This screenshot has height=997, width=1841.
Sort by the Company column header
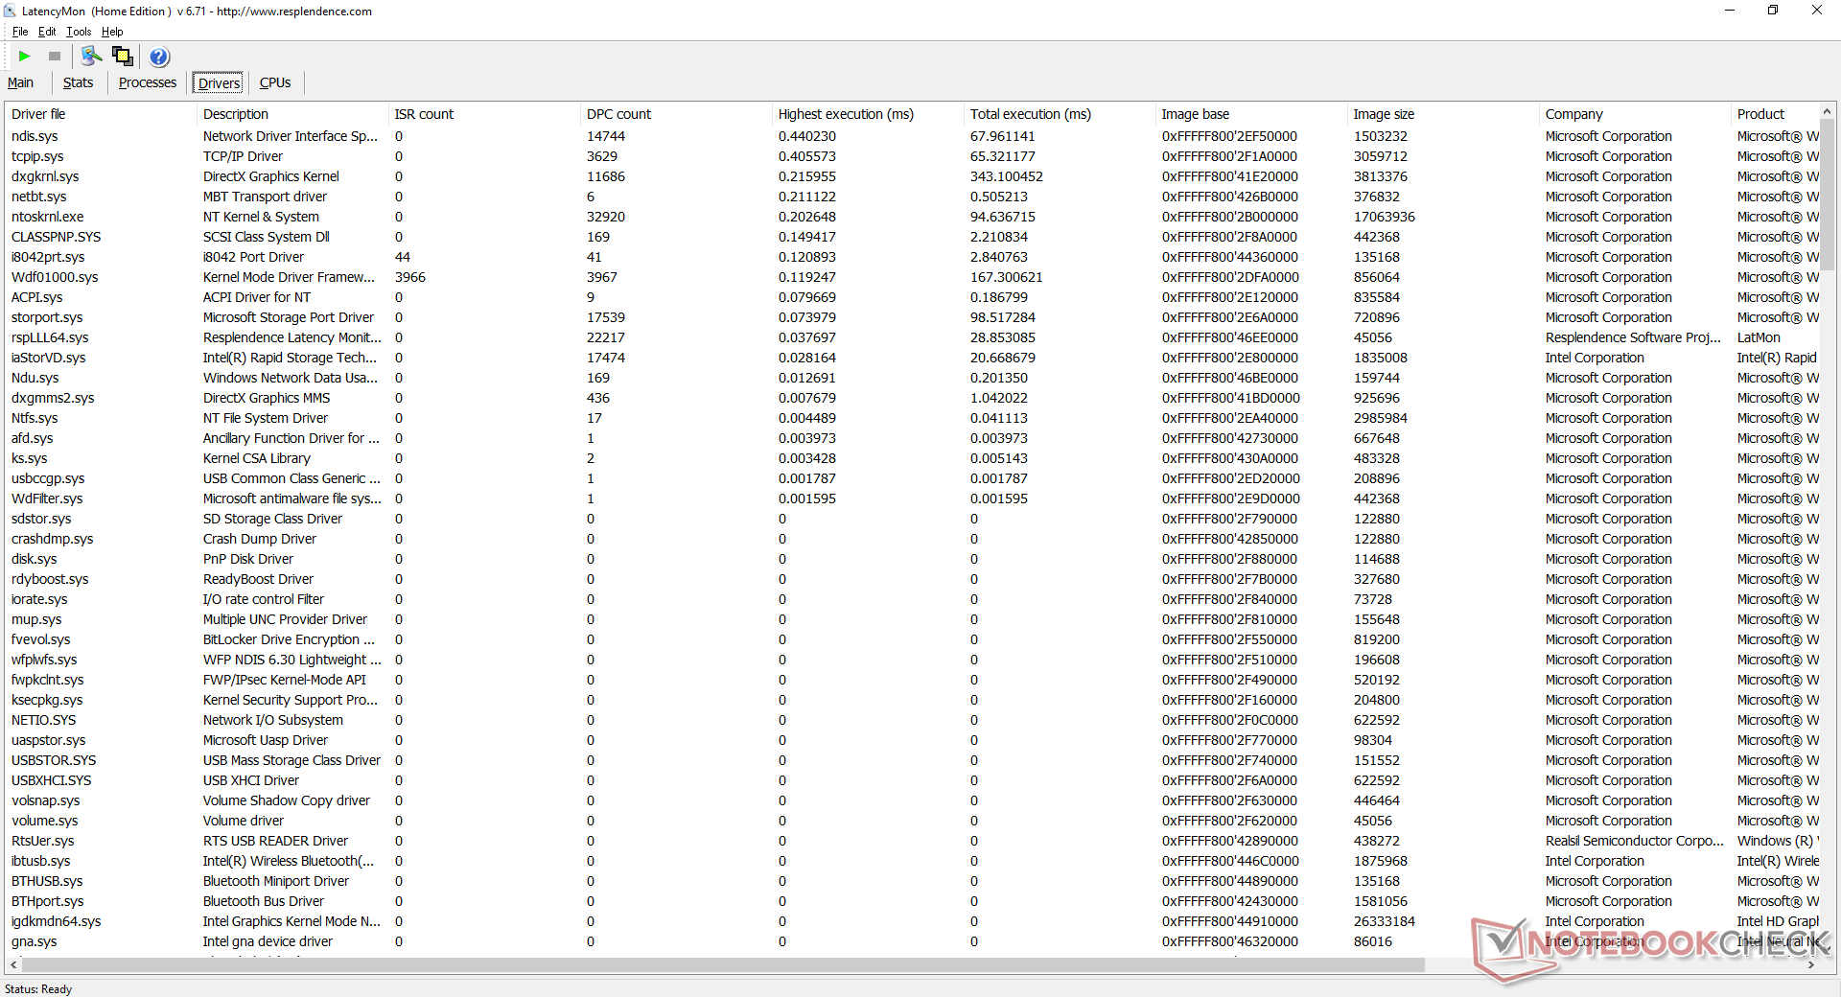click(1635, 114)
